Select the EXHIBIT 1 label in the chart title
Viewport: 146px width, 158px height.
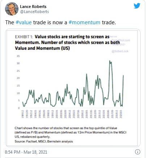(24, 37)
